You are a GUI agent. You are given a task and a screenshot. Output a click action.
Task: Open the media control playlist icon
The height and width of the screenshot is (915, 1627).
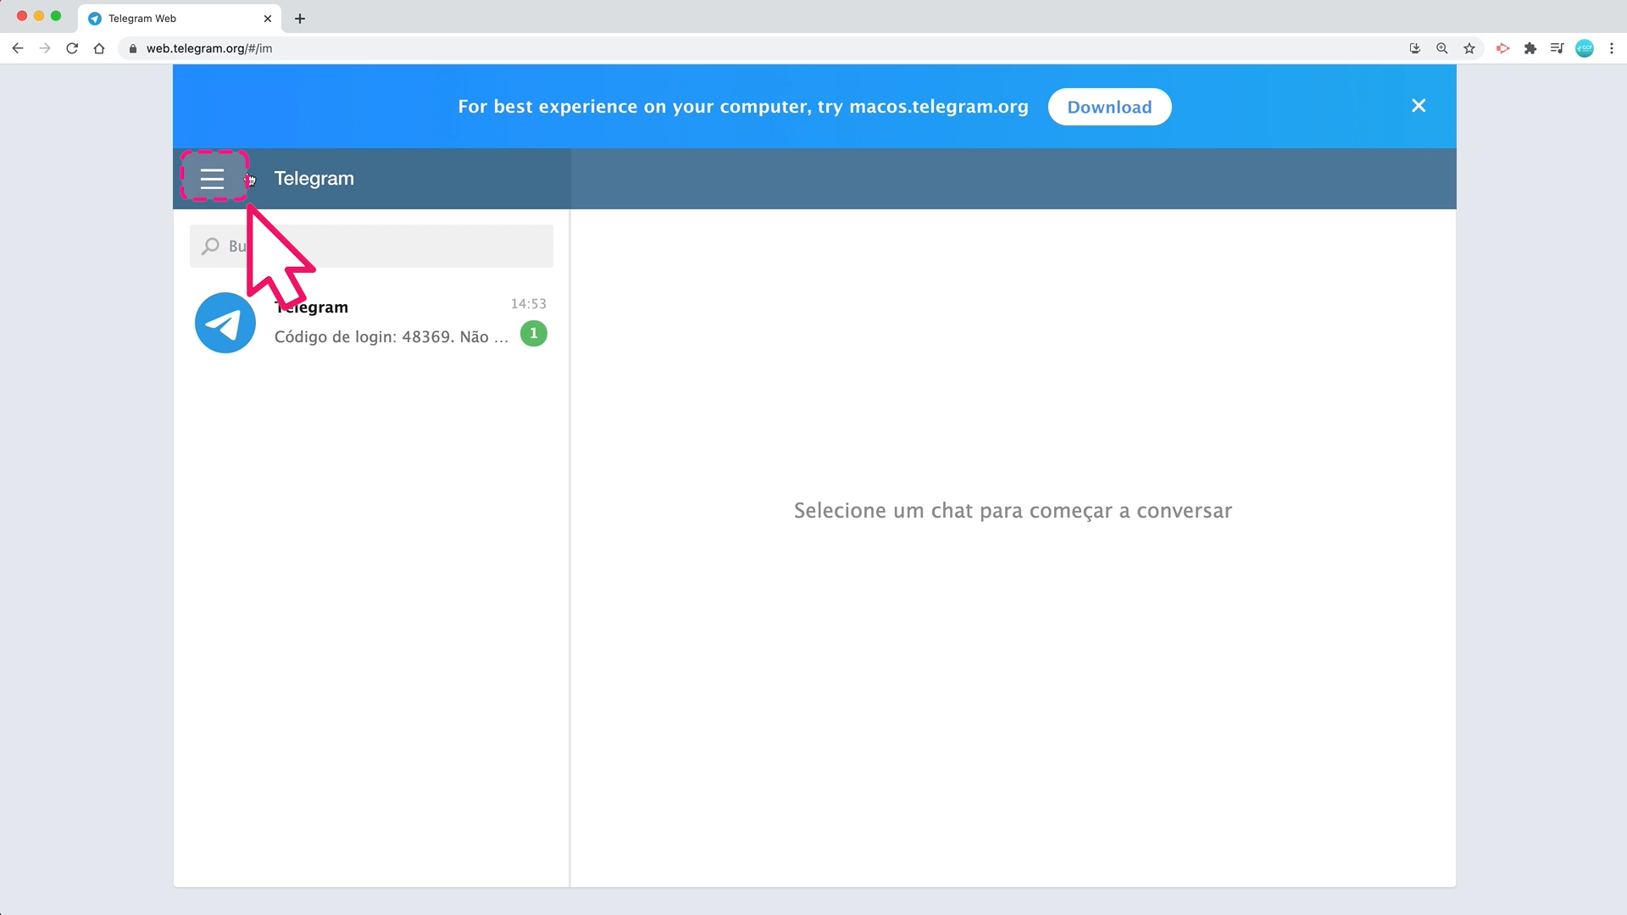[x=1557, y=48]
